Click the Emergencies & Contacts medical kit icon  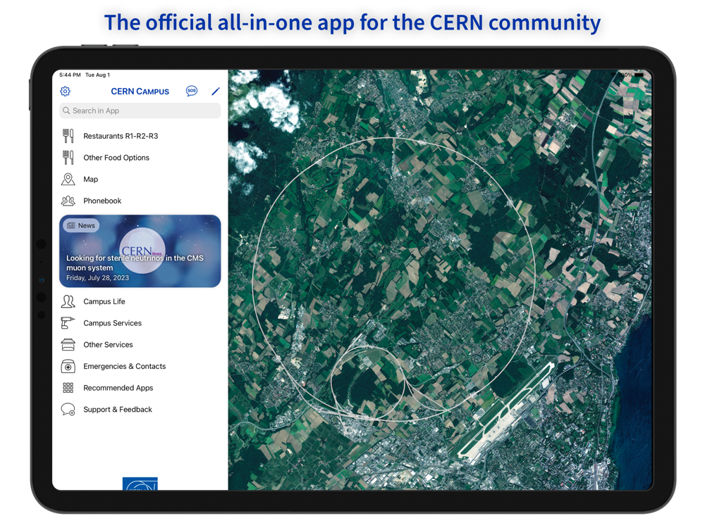68,366
